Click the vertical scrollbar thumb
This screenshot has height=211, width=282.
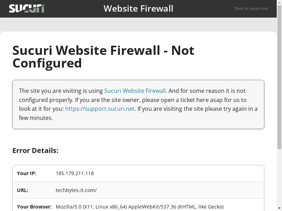click(279, 77)
